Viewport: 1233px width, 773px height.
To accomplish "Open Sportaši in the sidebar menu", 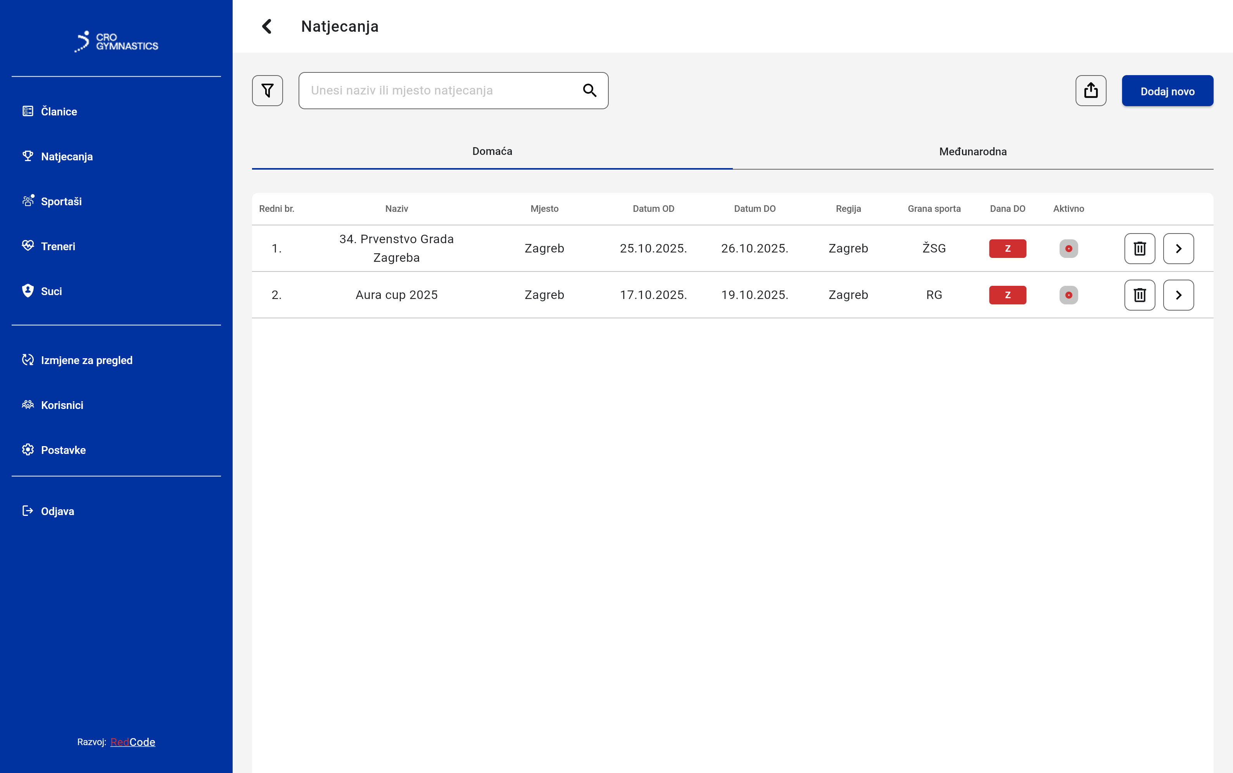I will point(61,201).
